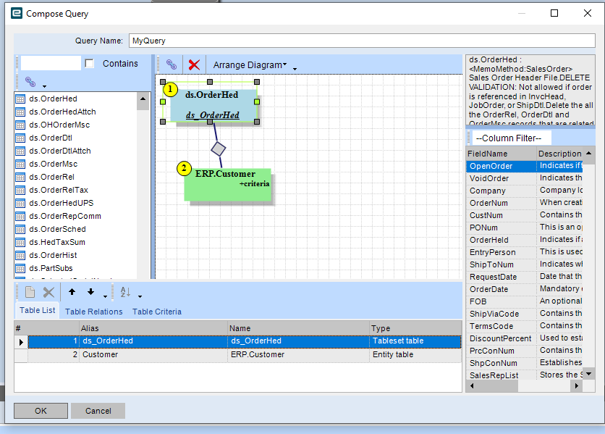Viewport: 605px width, 434px height.
Task: Open the Arrange Diagram dropdown
Action: point(250,64)
